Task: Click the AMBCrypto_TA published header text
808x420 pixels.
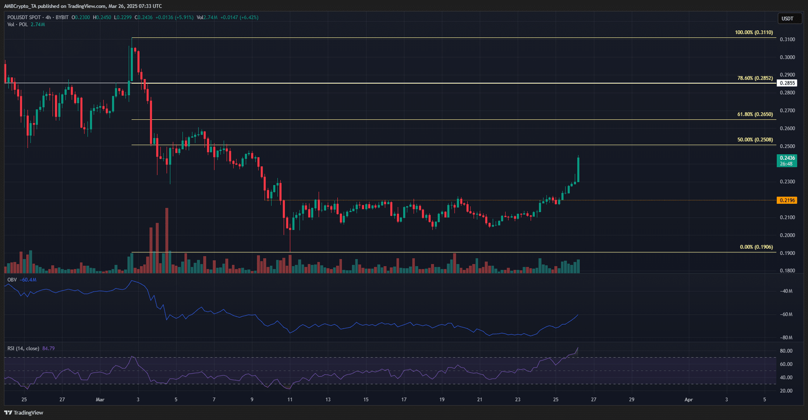Action: point(83,6)
